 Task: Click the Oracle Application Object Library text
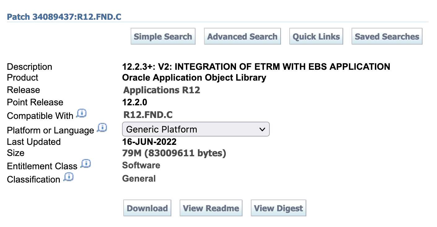(194, 78)
